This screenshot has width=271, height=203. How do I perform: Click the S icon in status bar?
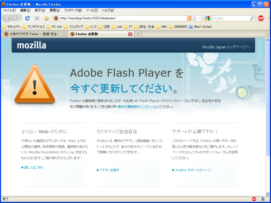tap(263, 199)
